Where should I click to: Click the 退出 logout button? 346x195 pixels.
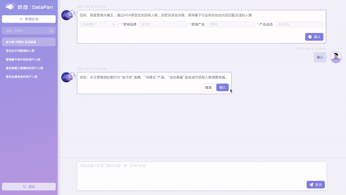pyautogui.click(x=29, y=187)
